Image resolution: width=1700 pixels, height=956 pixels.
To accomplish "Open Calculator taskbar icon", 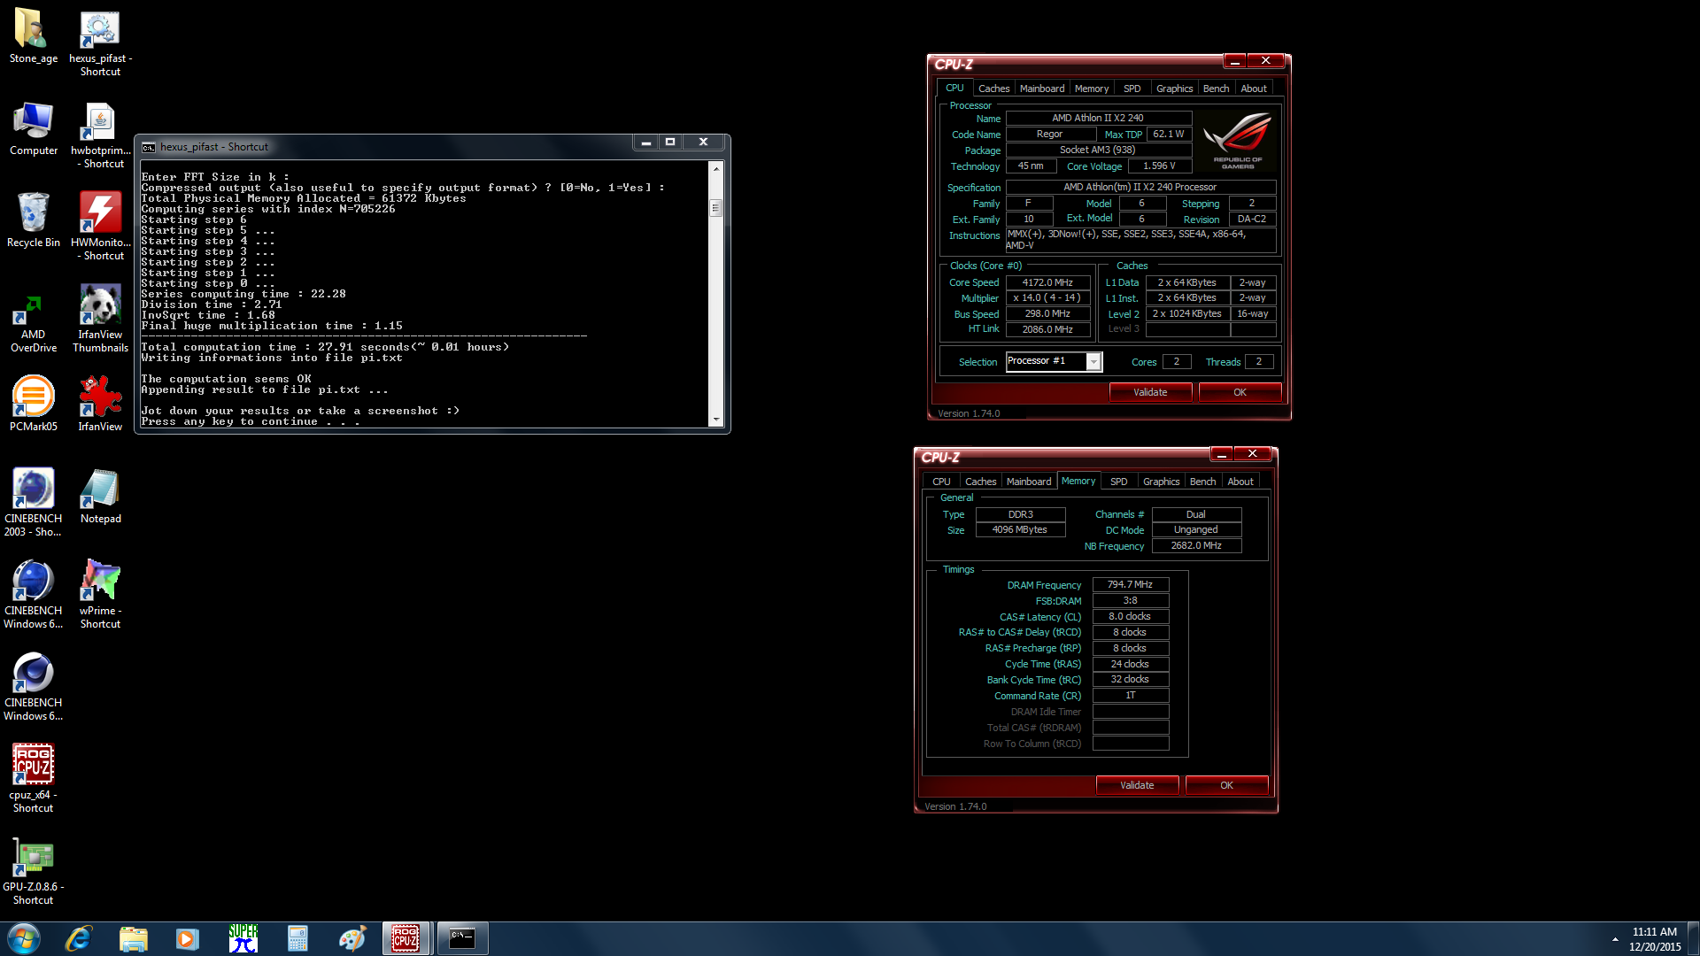I will [x=297, y=938].
